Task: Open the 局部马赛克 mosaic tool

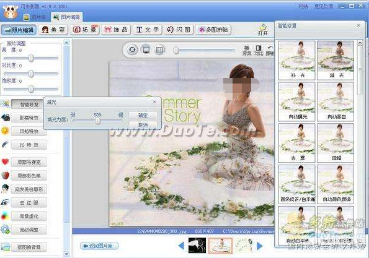Action: [29, 162]
